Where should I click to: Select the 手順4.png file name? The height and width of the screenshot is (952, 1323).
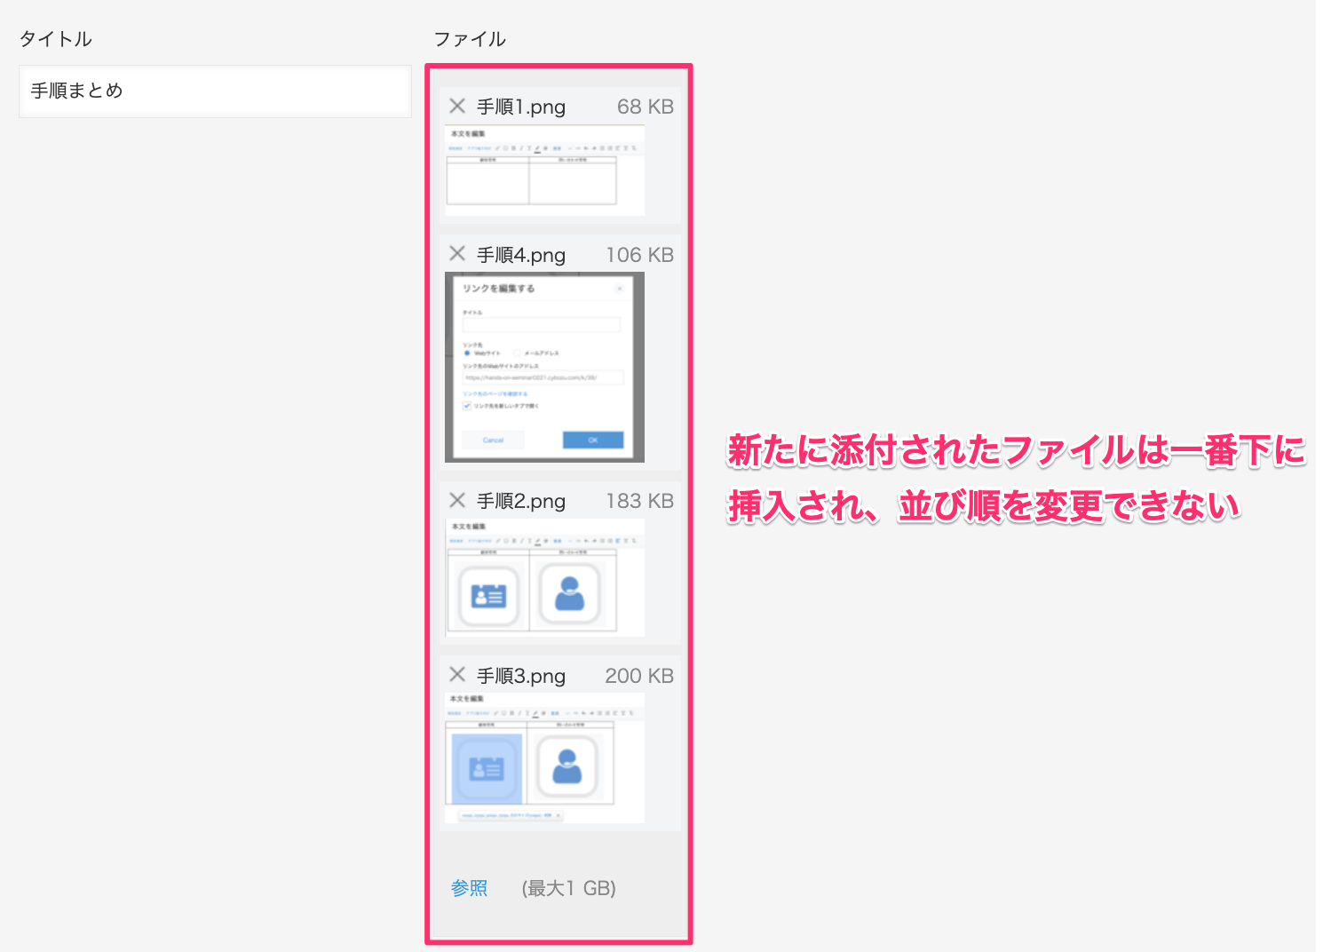(521, 256)
